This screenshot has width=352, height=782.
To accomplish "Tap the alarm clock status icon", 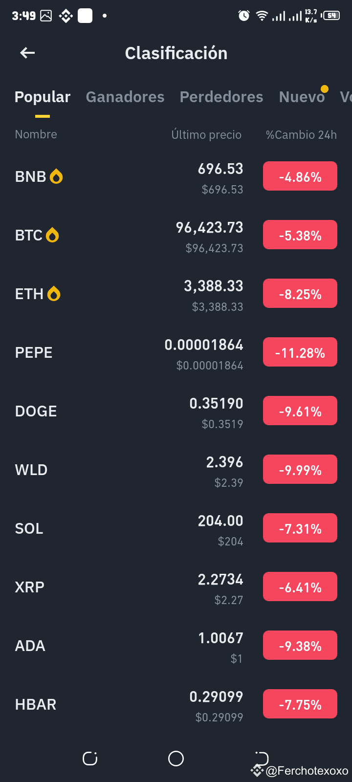I will click(x=243, y=16).
